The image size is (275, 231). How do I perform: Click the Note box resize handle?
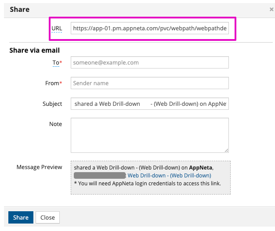pyautogui.click(x=226, y=150)
